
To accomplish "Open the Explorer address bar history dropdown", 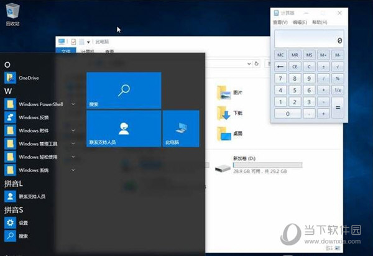I will [249, 64].
